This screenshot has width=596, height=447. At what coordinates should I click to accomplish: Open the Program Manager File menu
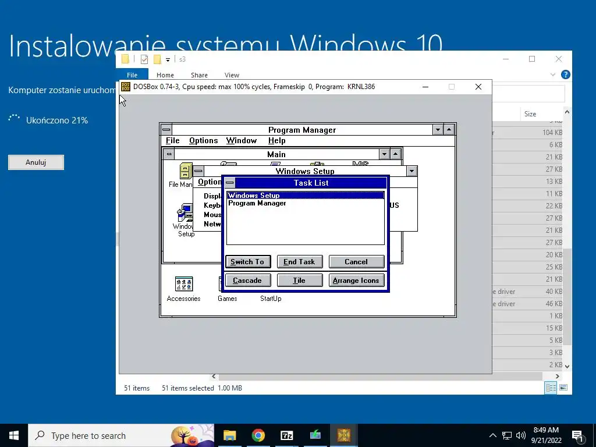[172, 141]
